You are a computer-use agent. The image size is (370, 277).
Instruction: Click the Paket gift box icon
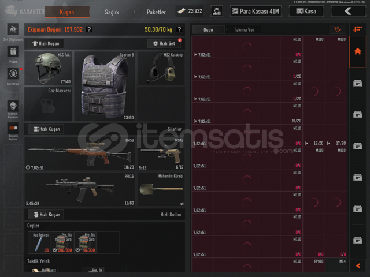click(x=13, y=51)
